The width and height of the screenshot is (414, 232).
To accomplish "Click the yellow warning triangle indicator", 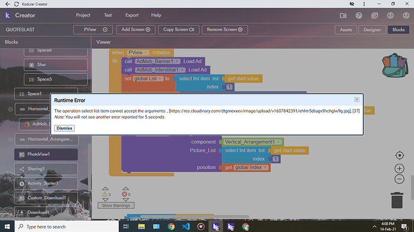I will point(105,194).
